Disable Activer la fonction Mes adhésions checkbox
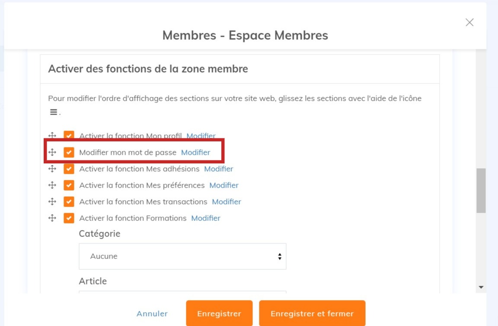 pos(69,169)
